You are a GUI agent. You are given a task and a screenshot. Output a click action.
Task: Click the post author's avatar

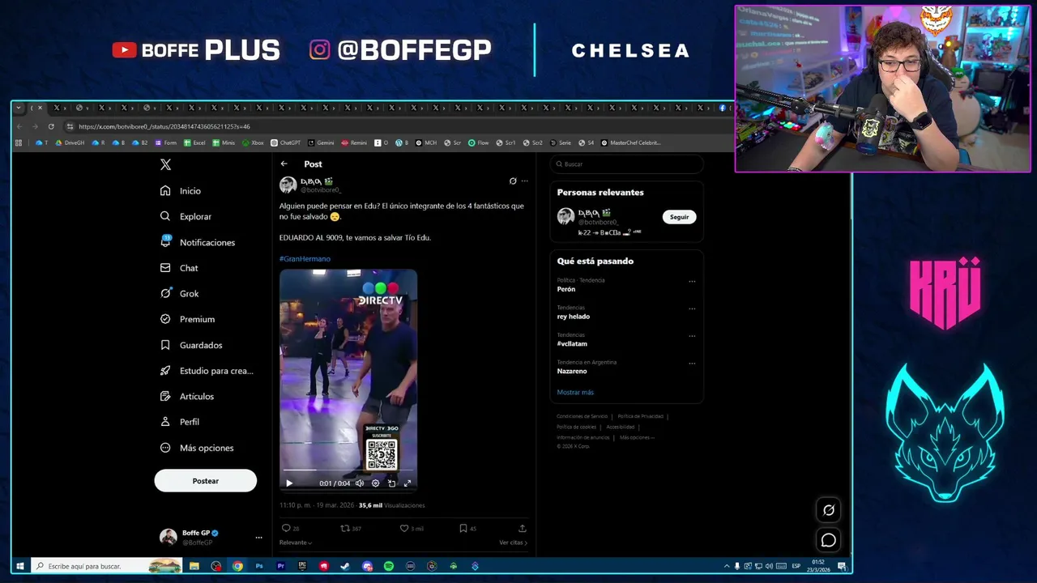pos(288,185)
